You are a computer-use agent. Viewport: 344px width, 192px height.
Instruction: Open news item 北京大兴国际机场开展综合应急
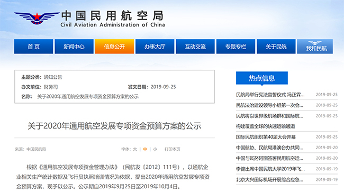pyautogui.click(x=269, y=180)
